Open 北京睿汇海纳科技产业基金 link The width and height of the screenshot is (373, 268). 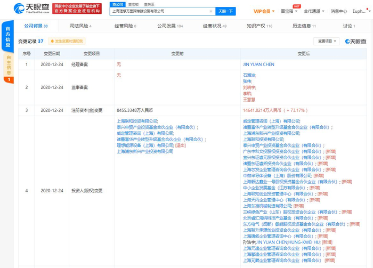278,218
